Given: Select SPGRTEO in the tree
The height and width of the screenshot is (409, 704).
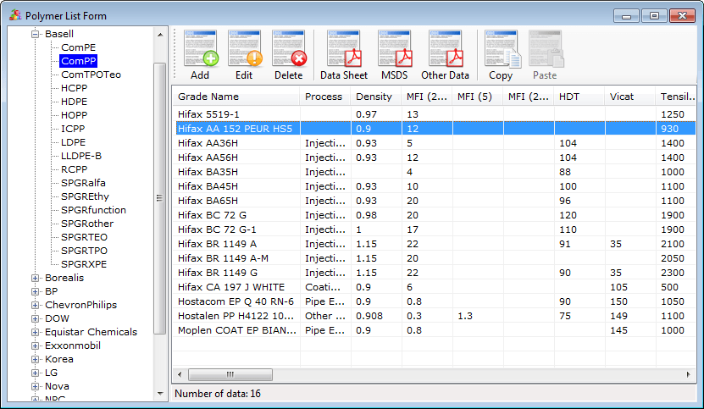Looking at the screenshot, I should (x=84, y=237).
